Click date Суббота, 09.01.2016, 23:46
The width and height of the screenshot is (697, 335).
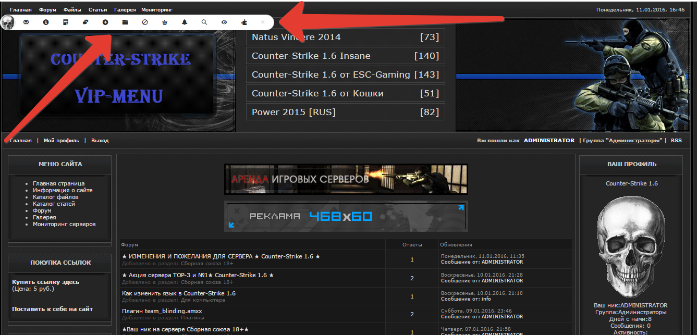coord(478,311)
